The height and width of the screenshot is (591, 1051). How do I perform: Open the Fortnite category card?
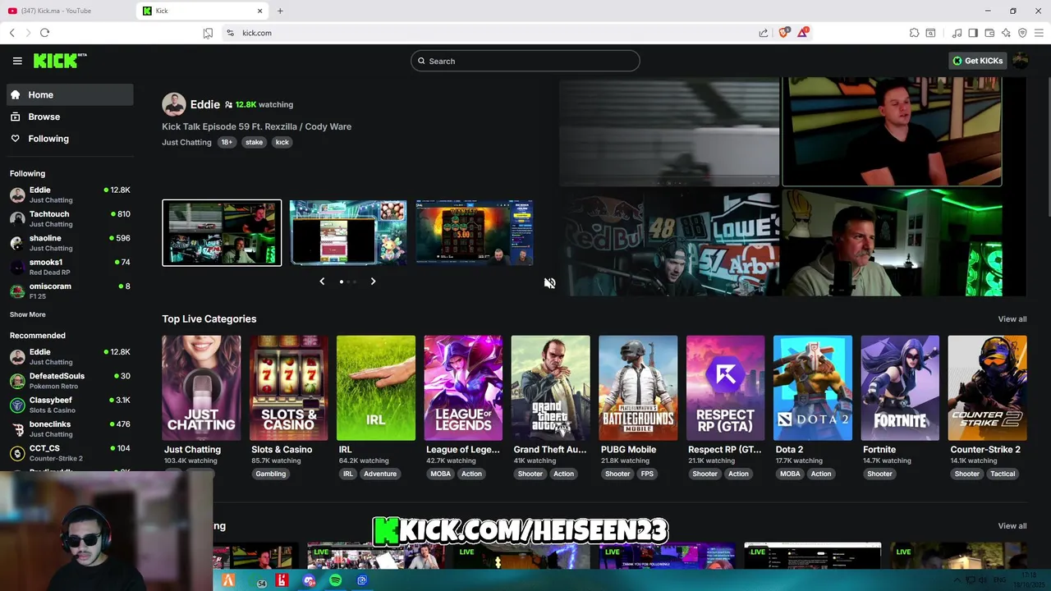click(x=900, y=388)
